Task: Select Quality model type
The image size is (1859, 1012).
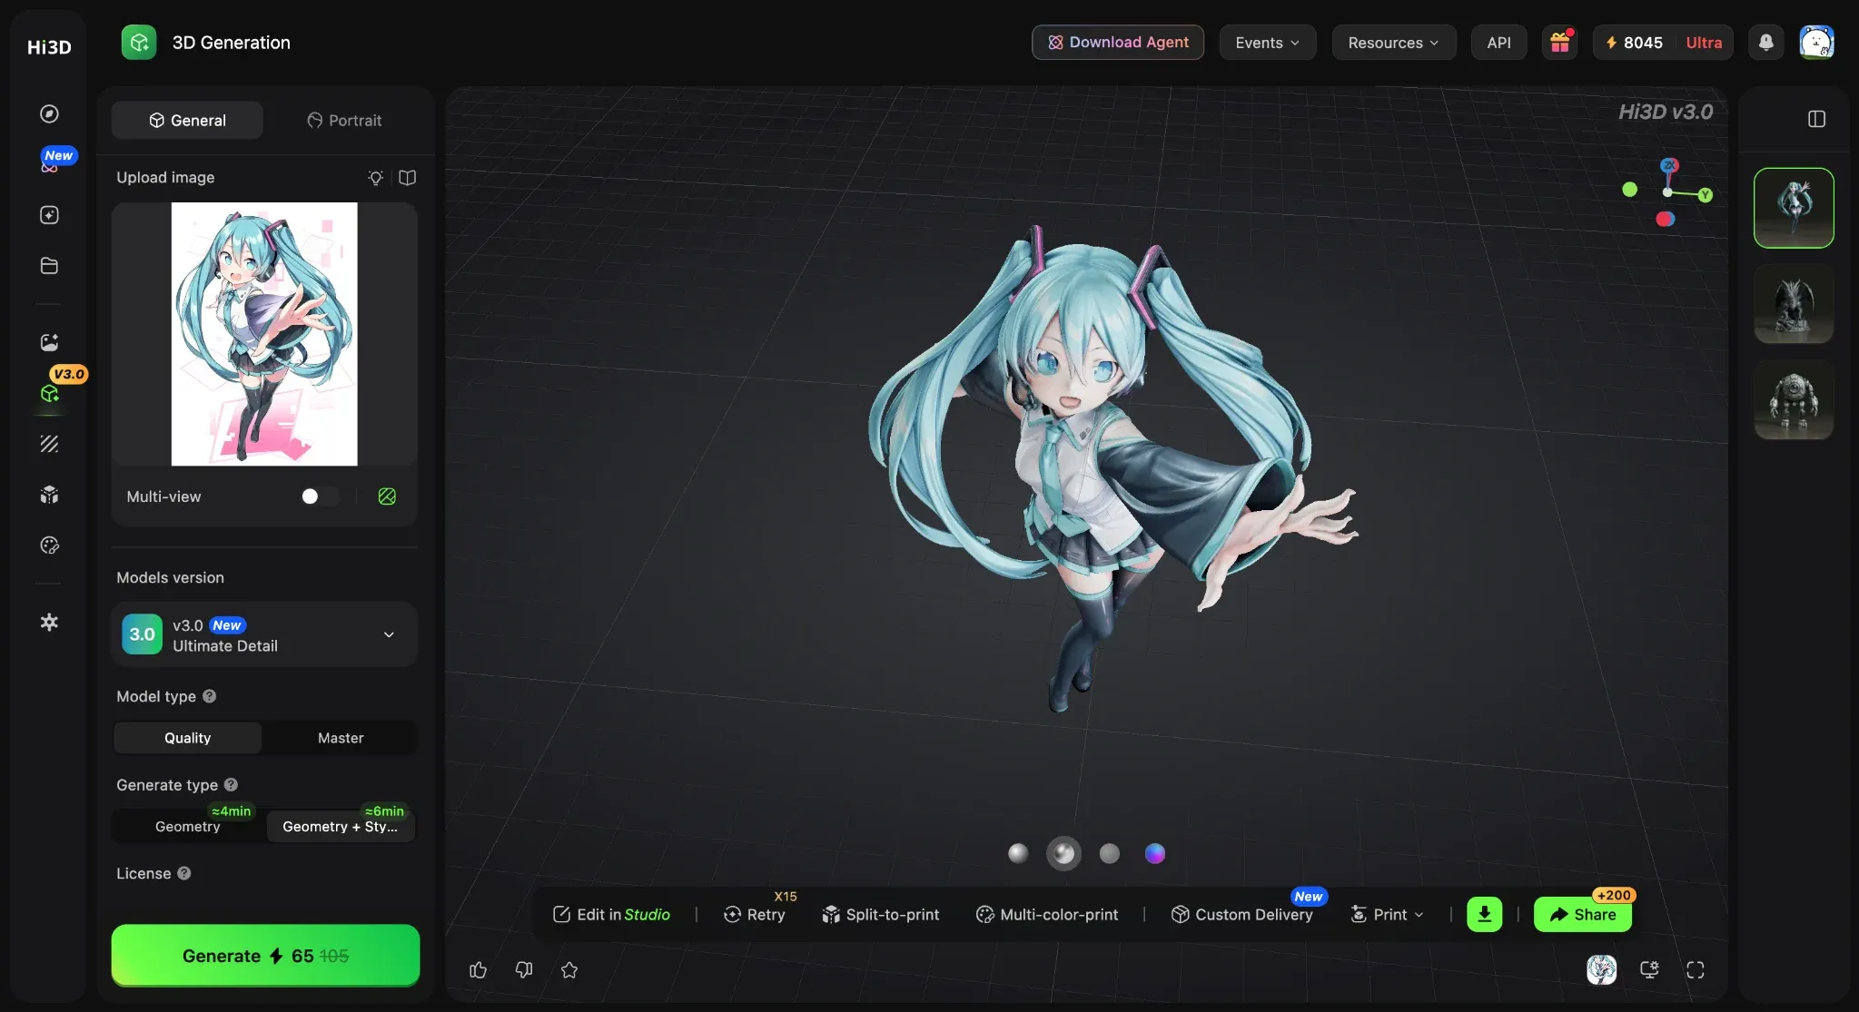Action: [188, 738]
